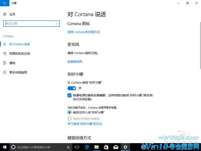The height and width of the screenshot is (151, 201).
Task: Open the 更多详细信息 info icon
Action: 5,72
